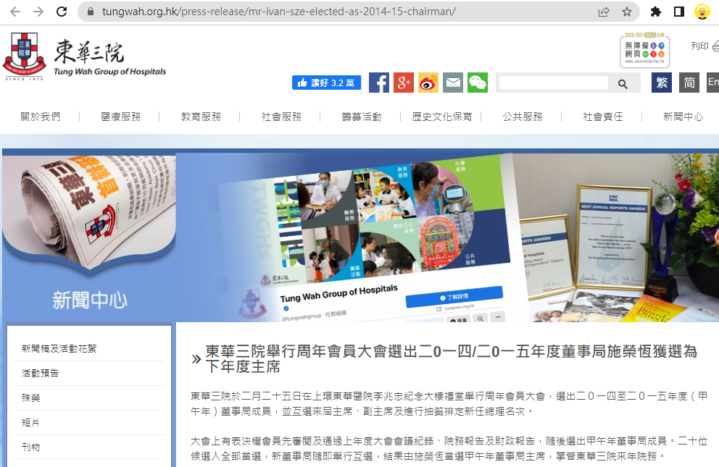Click inside the site search field

554,83
